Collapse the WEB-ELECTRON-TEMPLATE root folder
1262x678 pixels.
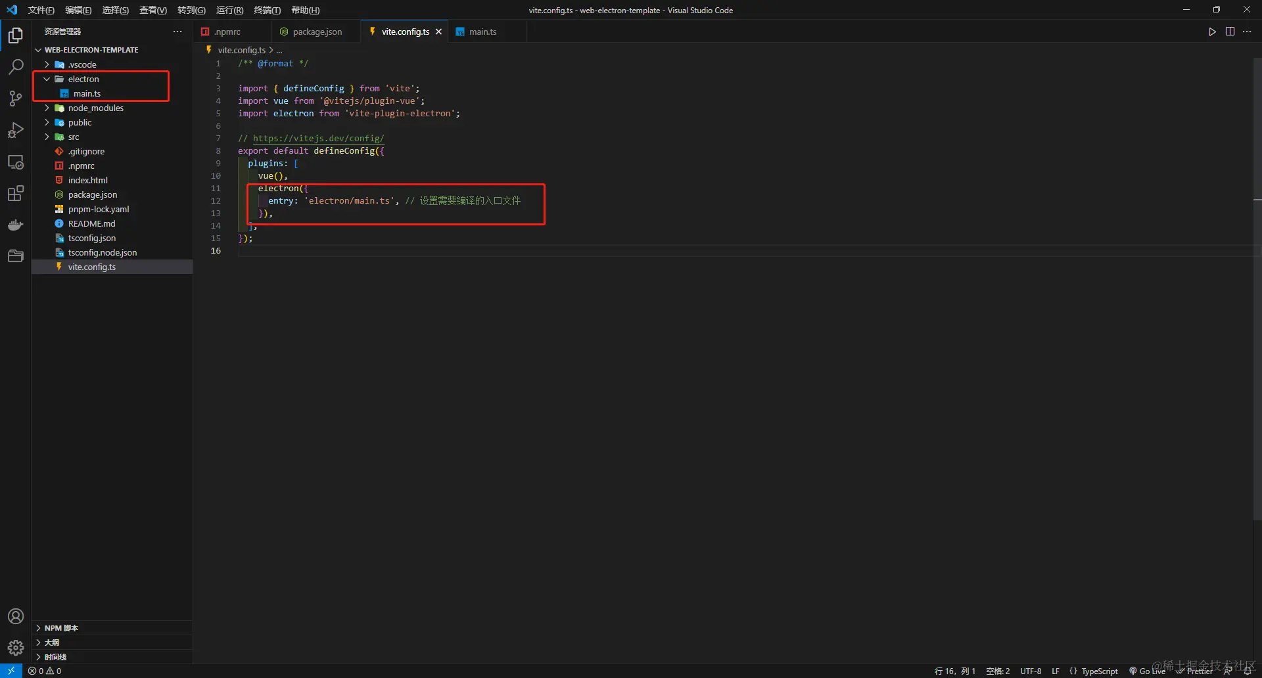point(38,50)
